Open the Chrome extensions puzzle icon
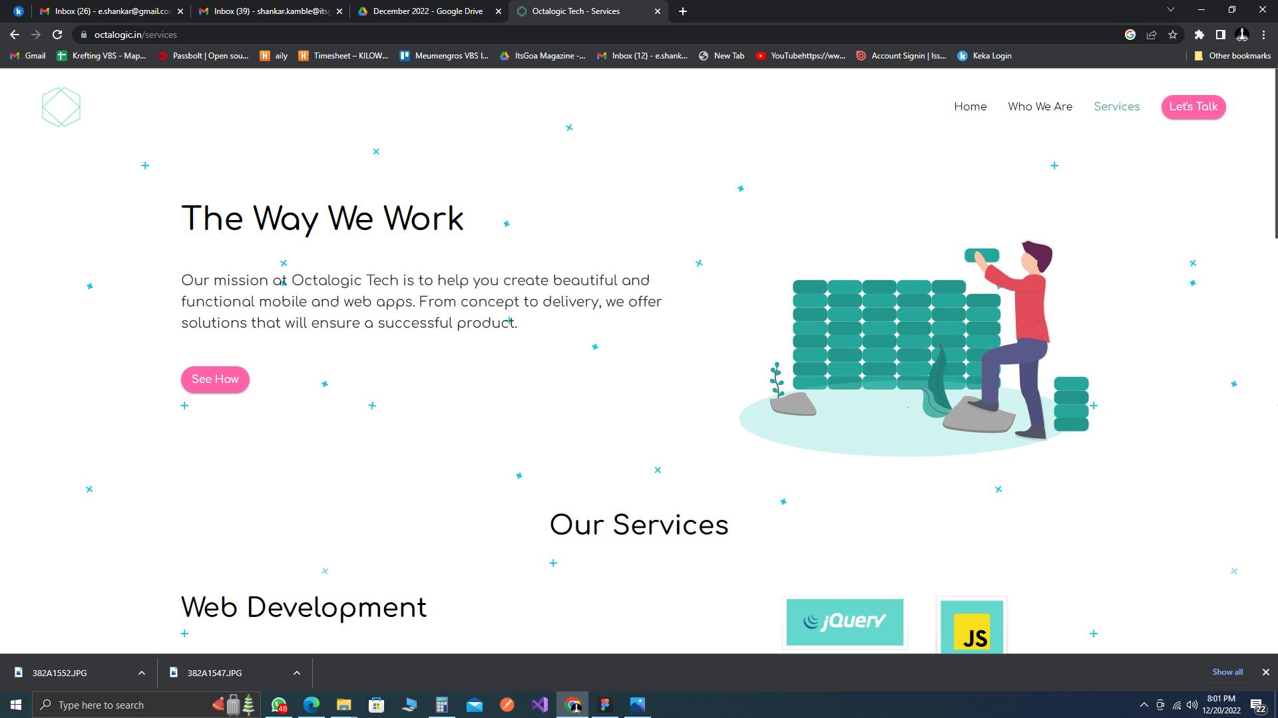 (1199, 35)
